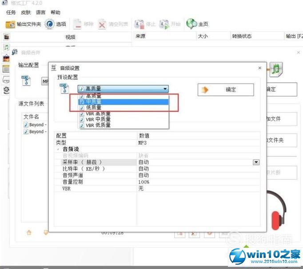The width and height of the screenshot is (303, 269).
Task: Open 选项 settings in toolbar
Action: (50, 24)
